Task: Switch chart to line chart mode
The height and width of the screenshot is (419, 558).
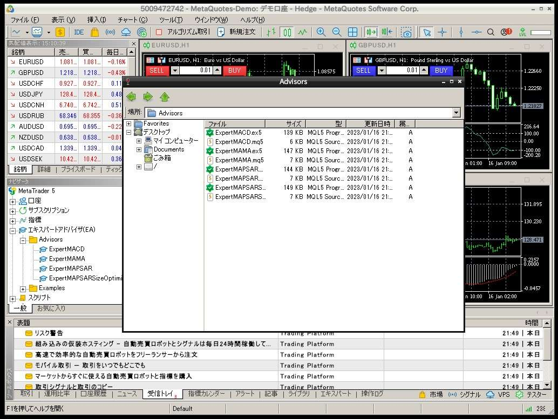Action: [303, 32]
